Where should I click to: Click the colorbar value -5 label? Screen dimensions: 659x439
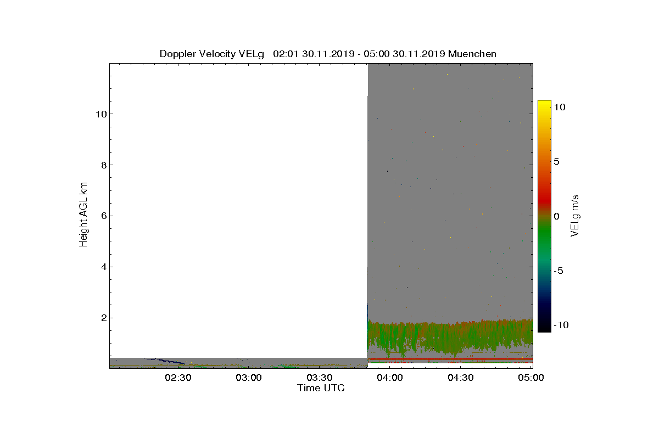point(558,271)
